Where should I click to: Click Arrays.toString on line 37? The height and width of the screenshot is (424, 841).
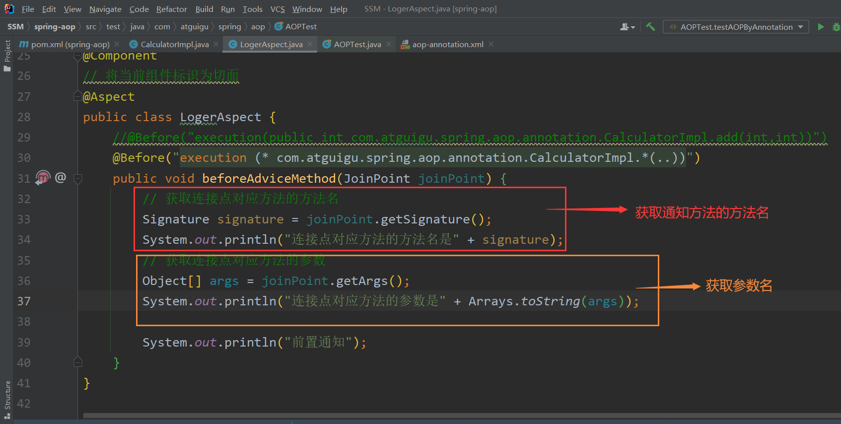click(x=524, y=301)
